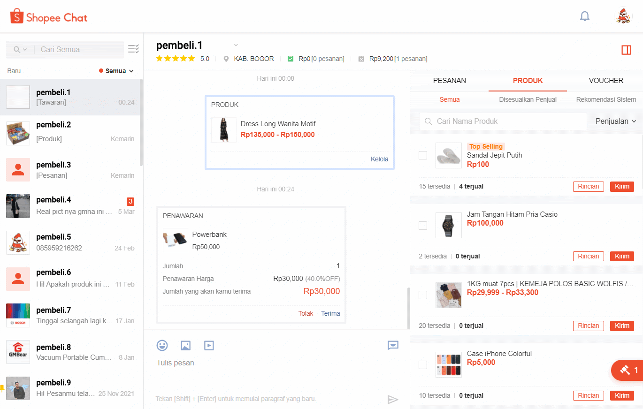Attach an image to the chat message

coord(185,345)
